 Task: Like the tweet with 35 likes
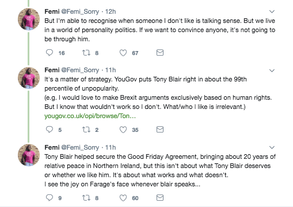[x=123, y=130]
